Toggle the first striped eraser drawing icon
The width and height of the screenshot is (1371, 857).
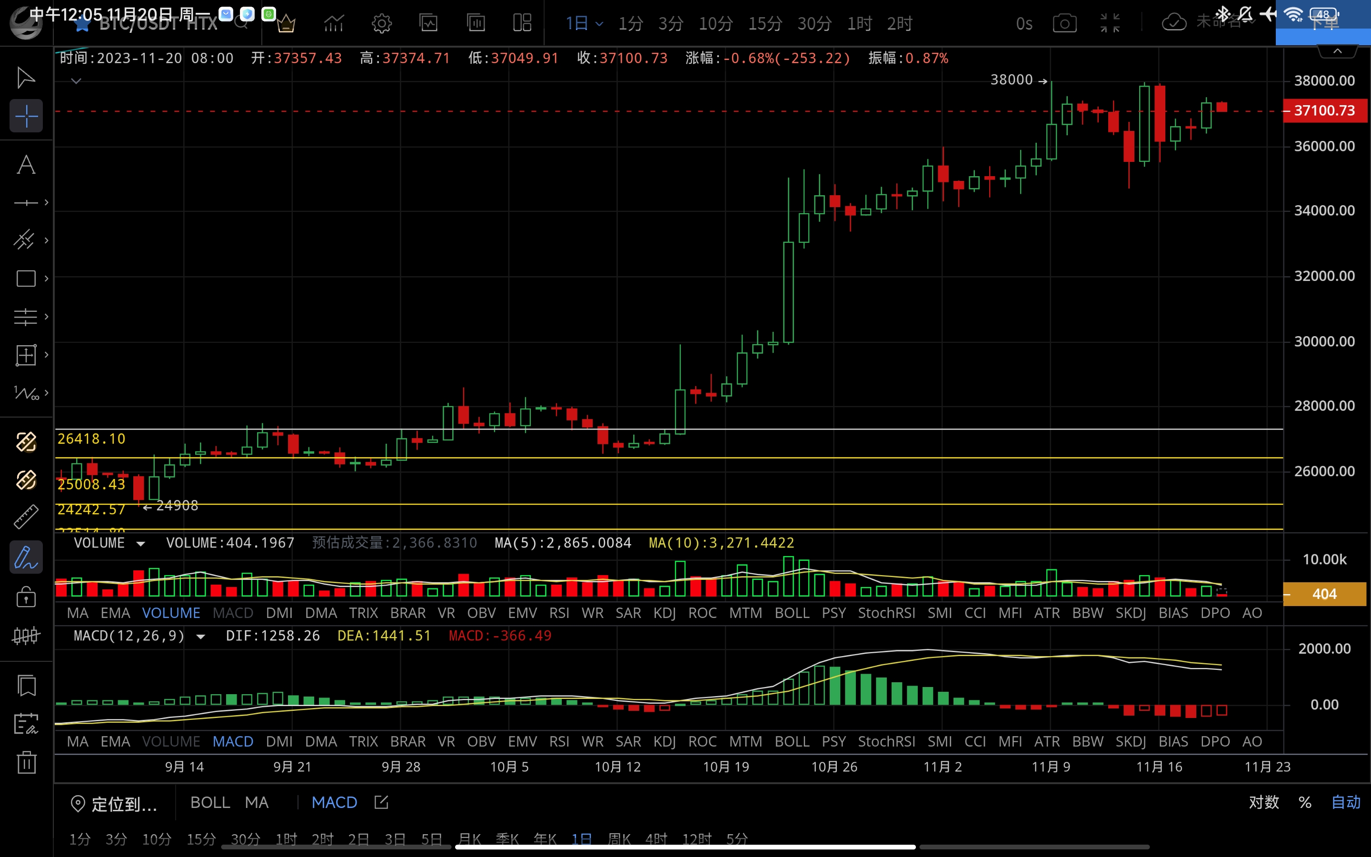tap(26, 442)
